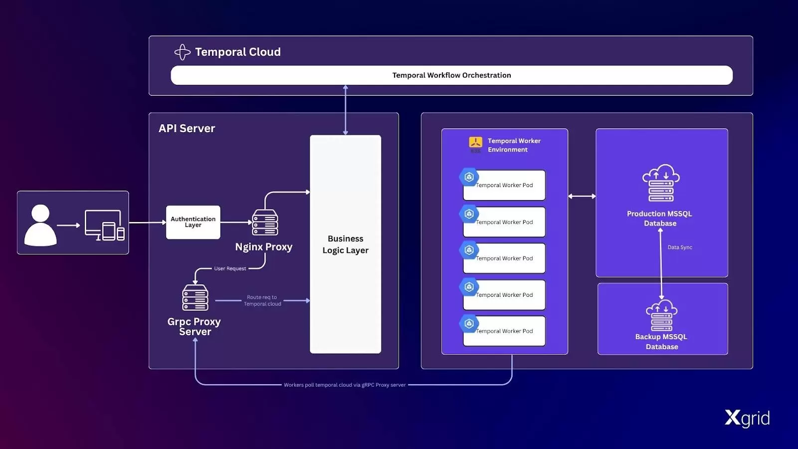
Task: Select the Grpc Proxy Server stack icon
Action: 195,297
